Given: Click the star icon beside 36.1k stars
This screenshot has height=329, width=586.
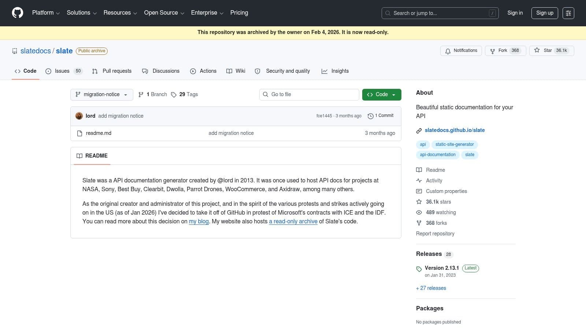Looking at the screenshot, I should [419, 202].
